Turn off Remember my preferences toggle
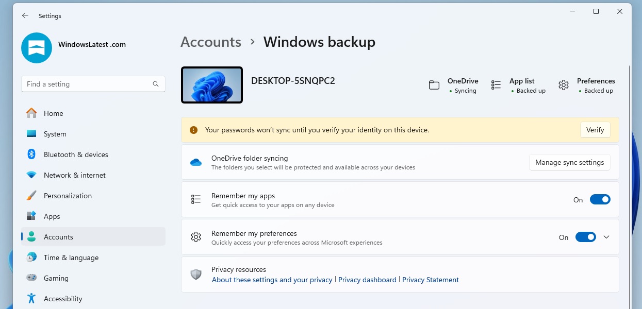Screen dimensions: 642x309 (586, 237)
